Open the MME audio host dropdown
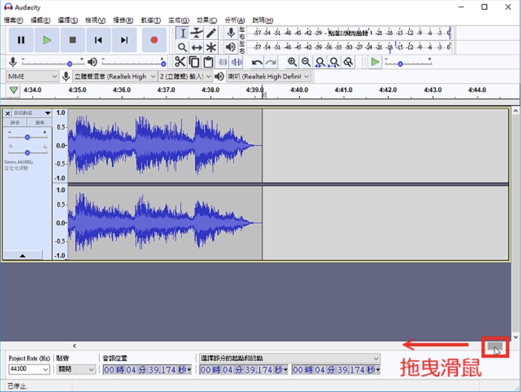 (32, 76)
